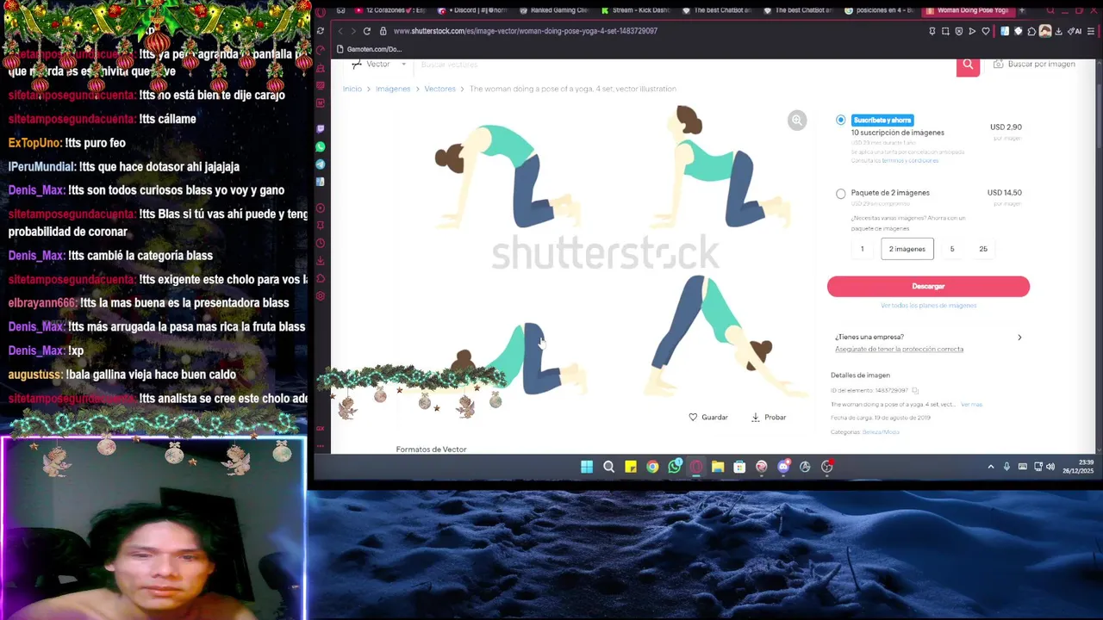
Task: Go back in browser history
Action: pos(340,31)
